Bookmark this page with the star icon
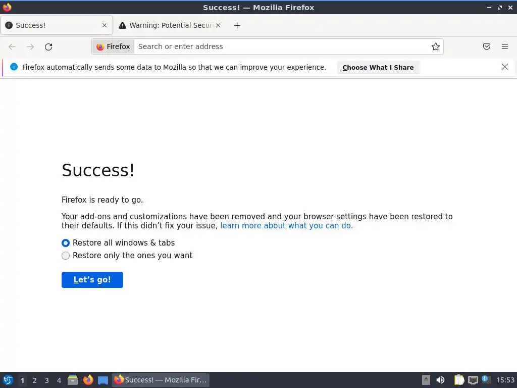Image resolution: width=517 pixels, height=388 pixels. point(436,46)
